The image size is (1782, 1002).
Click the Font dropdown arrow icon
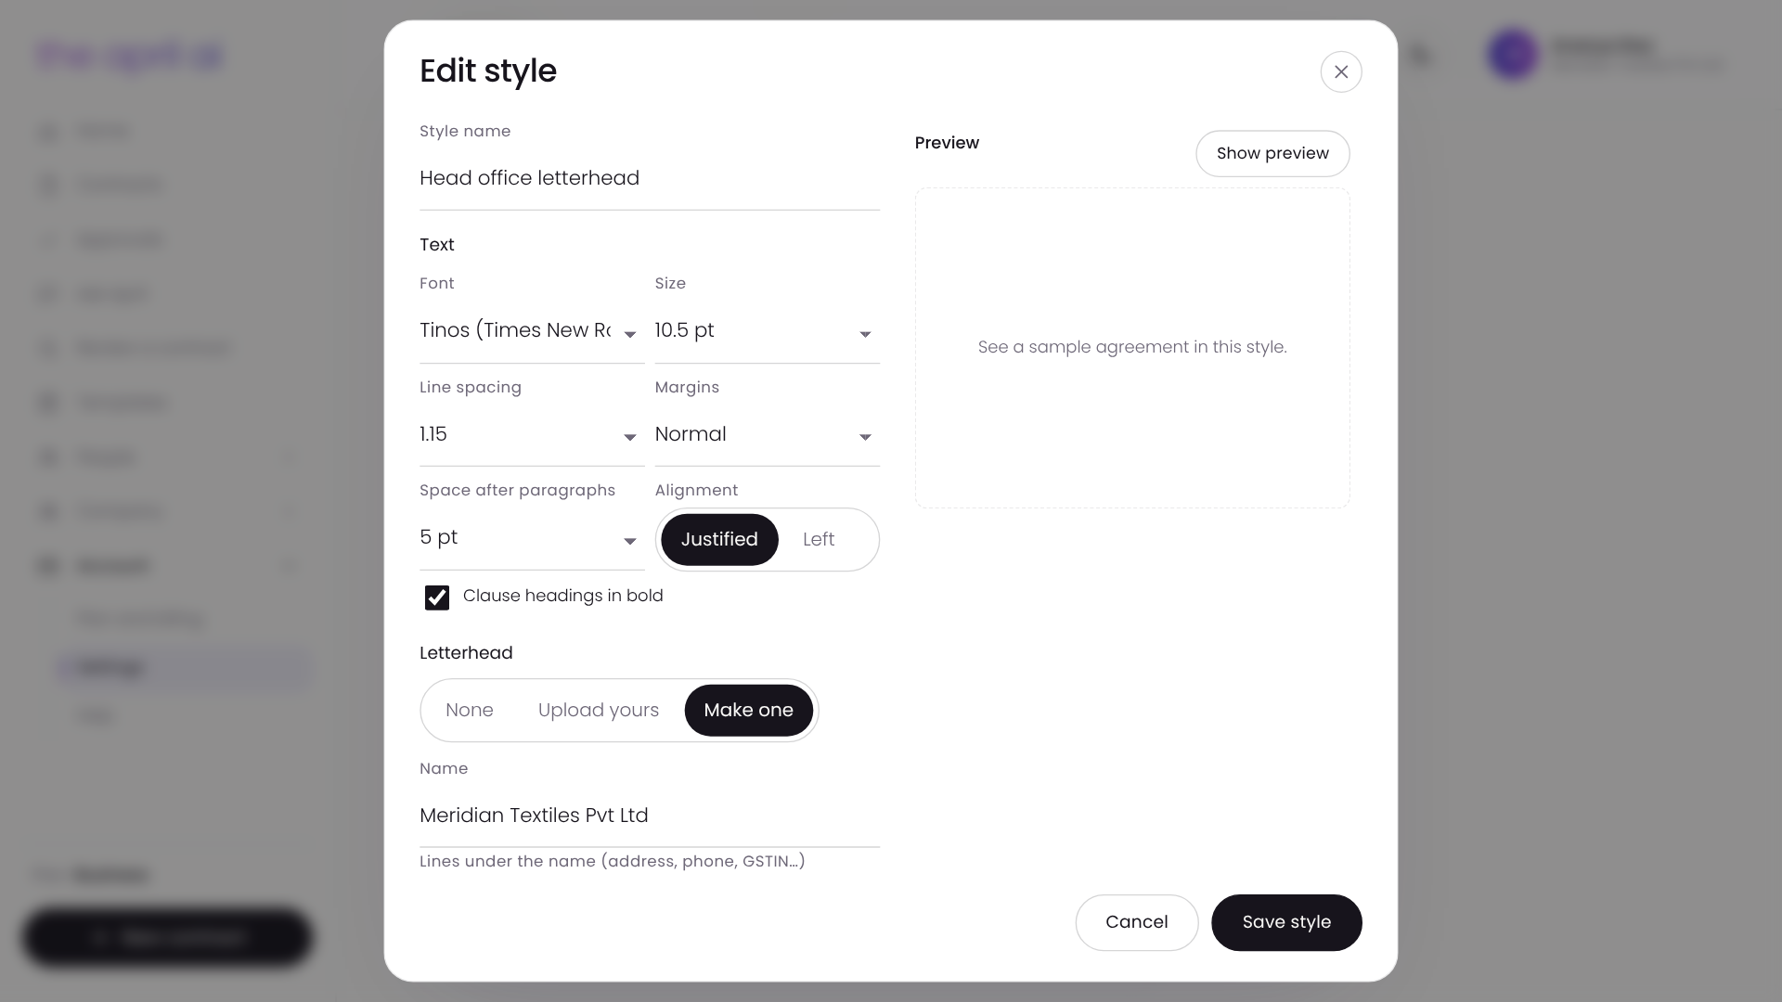(x=629, y=334)
